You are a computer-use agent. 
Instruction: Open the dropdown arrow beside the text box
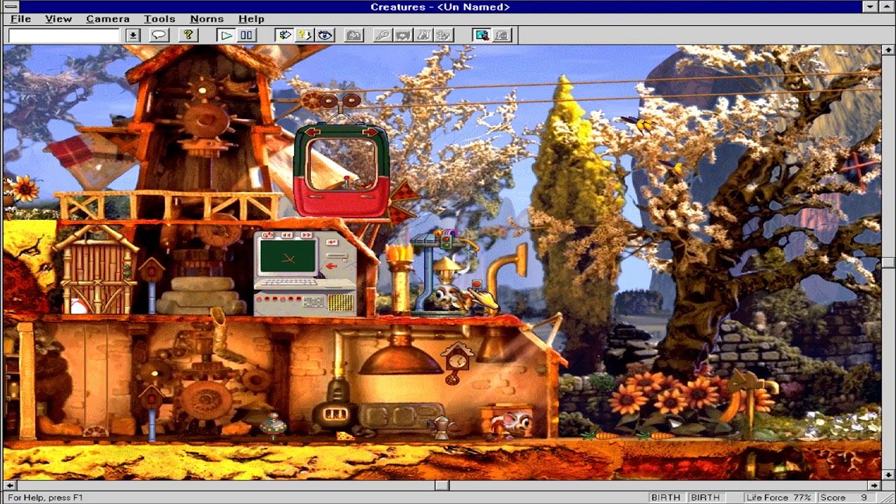pyautogui.click(x=133, y=35)
